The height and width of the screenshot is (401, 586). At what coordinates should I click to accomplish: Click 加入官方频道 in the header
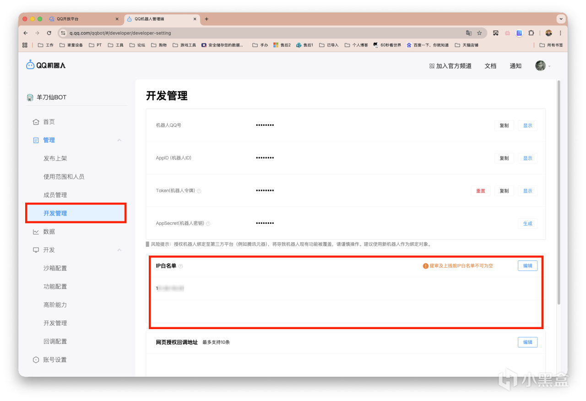click(450, 66)
